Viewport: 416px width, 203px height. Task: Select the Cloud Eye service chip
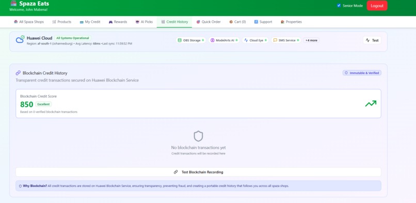[255, 40]
